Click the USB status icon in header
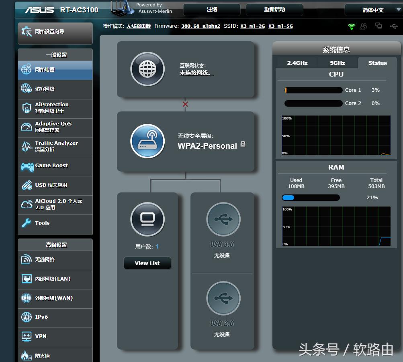Screen dimensions: 403x362 click(394, 26)
